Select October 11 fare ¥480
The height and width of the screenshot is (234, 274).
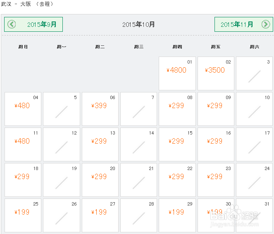[23, 144]
